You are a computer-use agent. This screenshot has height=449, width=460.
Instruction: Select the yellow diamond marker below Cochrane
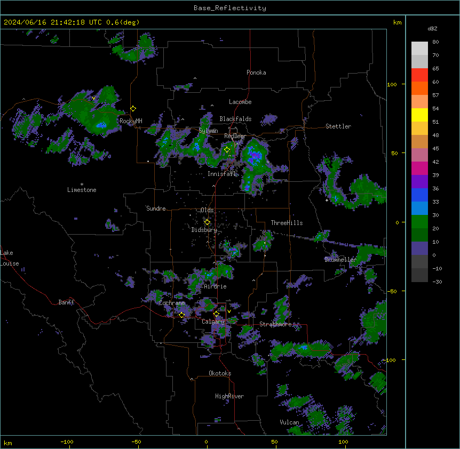click(181, 315)
